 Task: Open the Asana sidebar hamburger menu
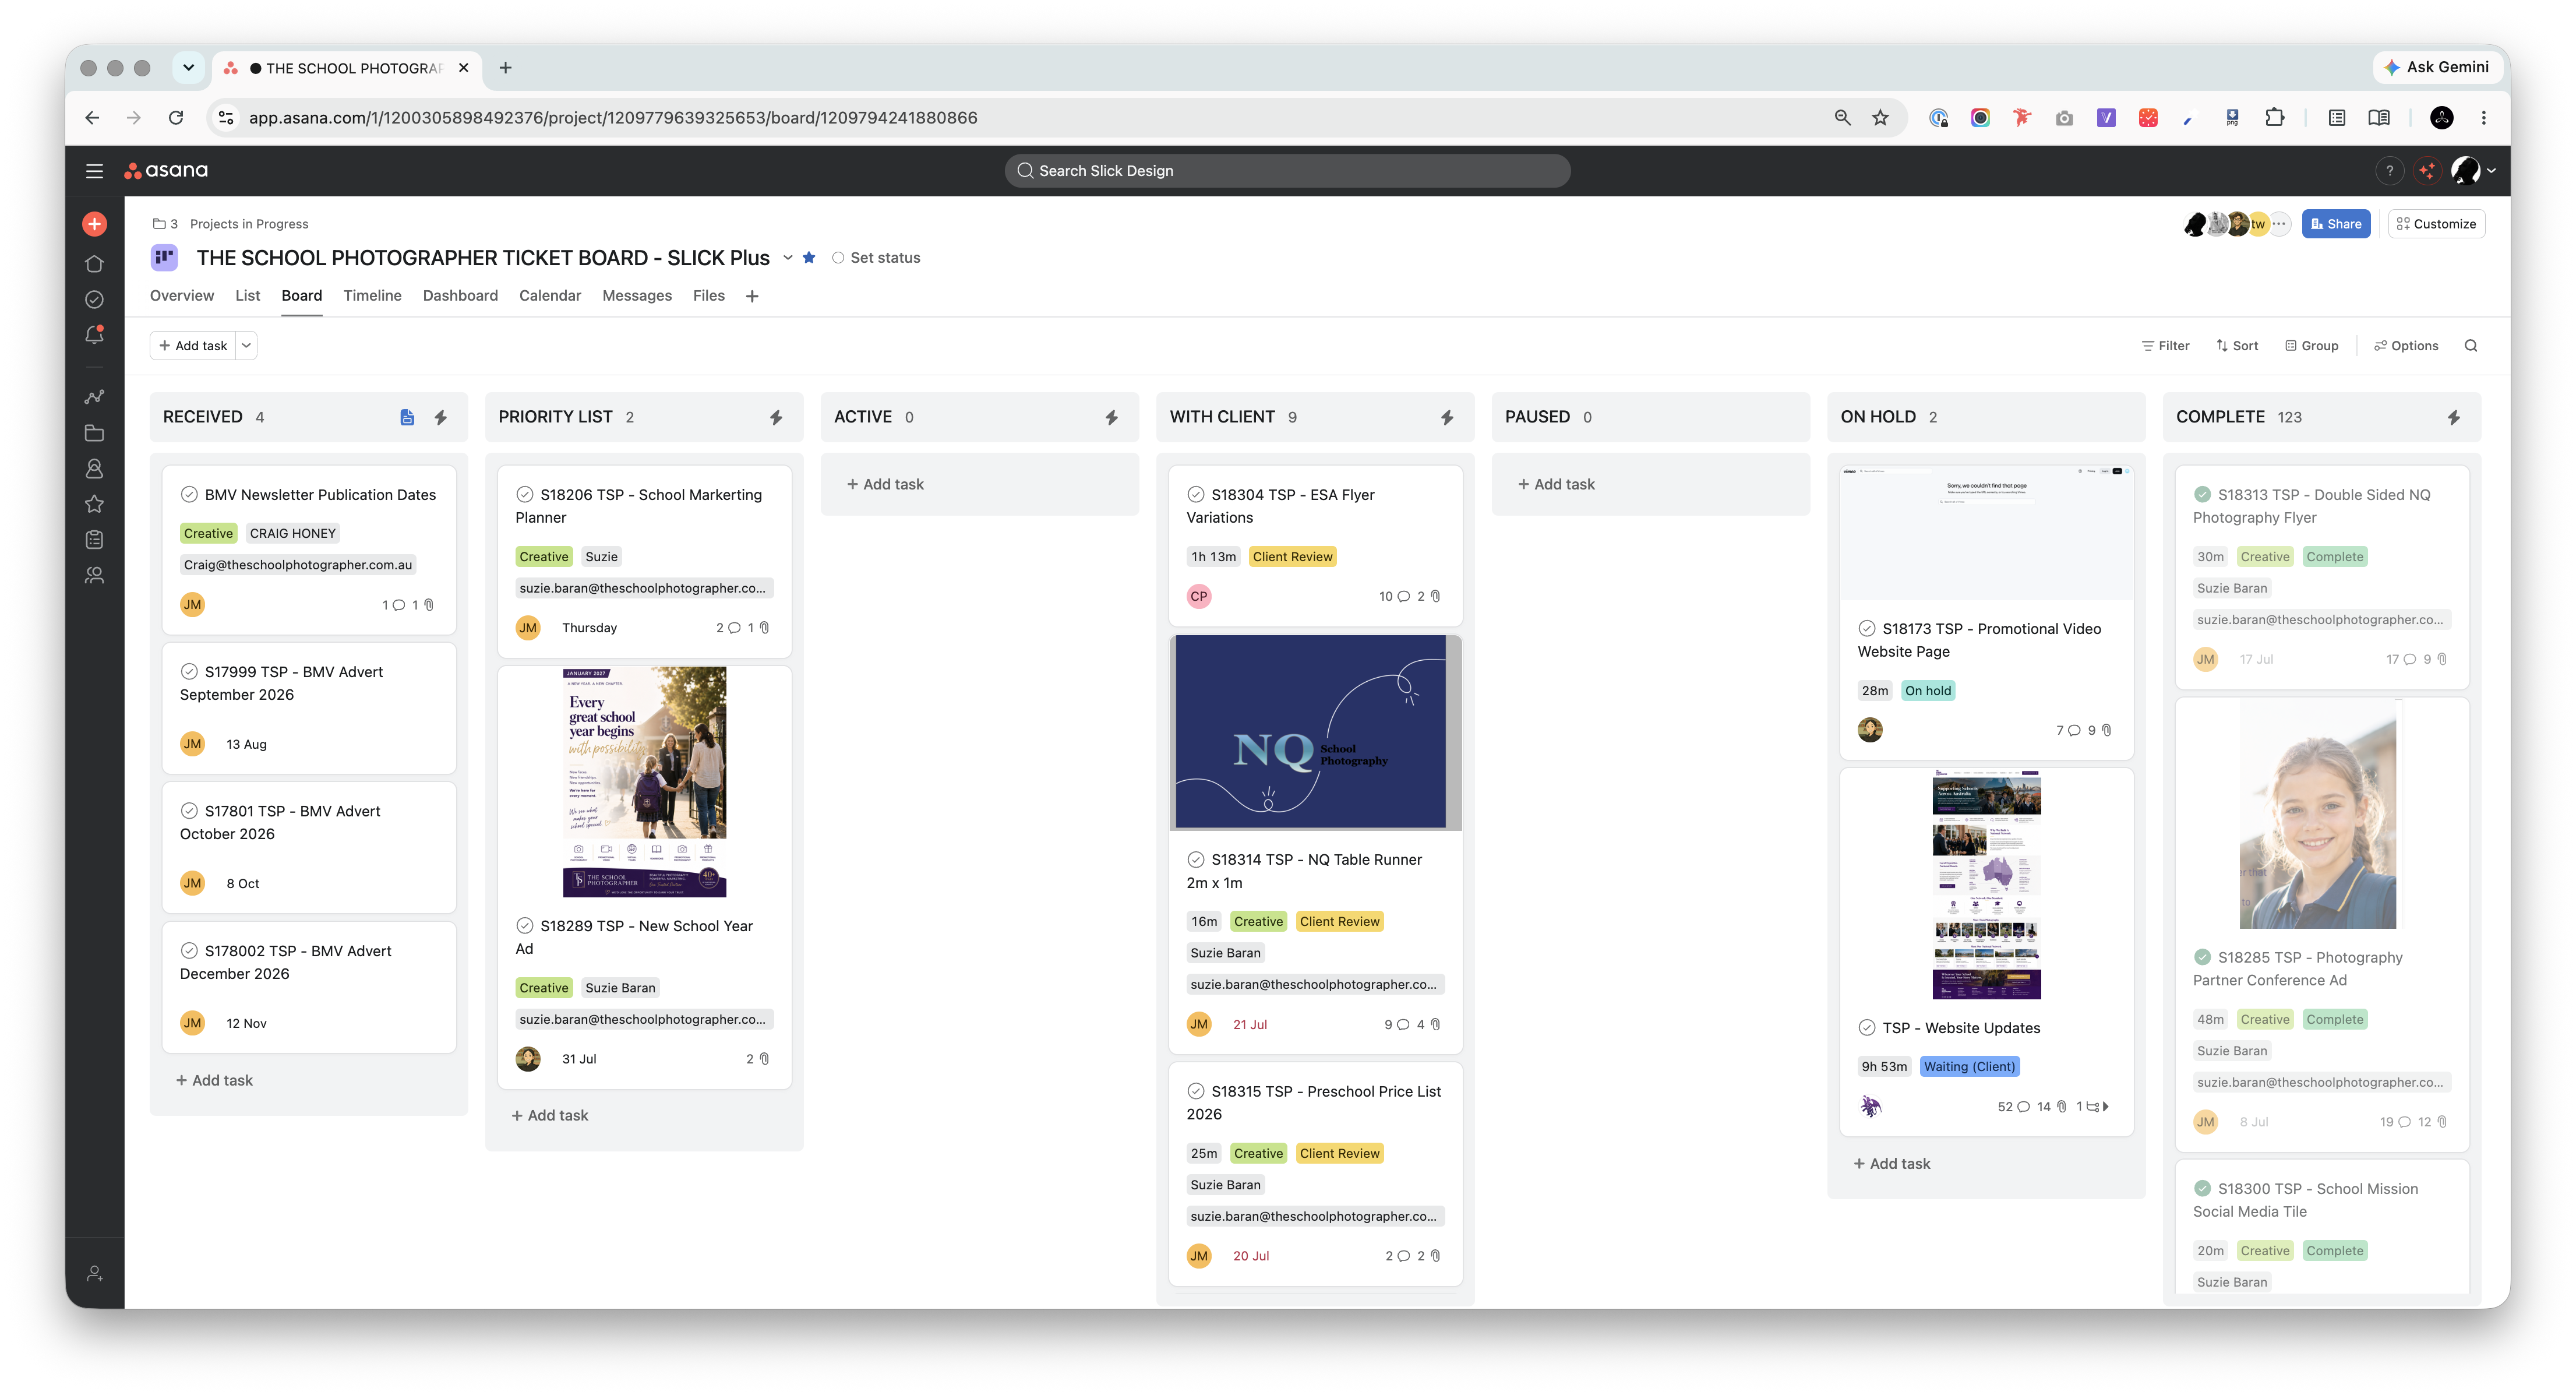tap(94, 171)
